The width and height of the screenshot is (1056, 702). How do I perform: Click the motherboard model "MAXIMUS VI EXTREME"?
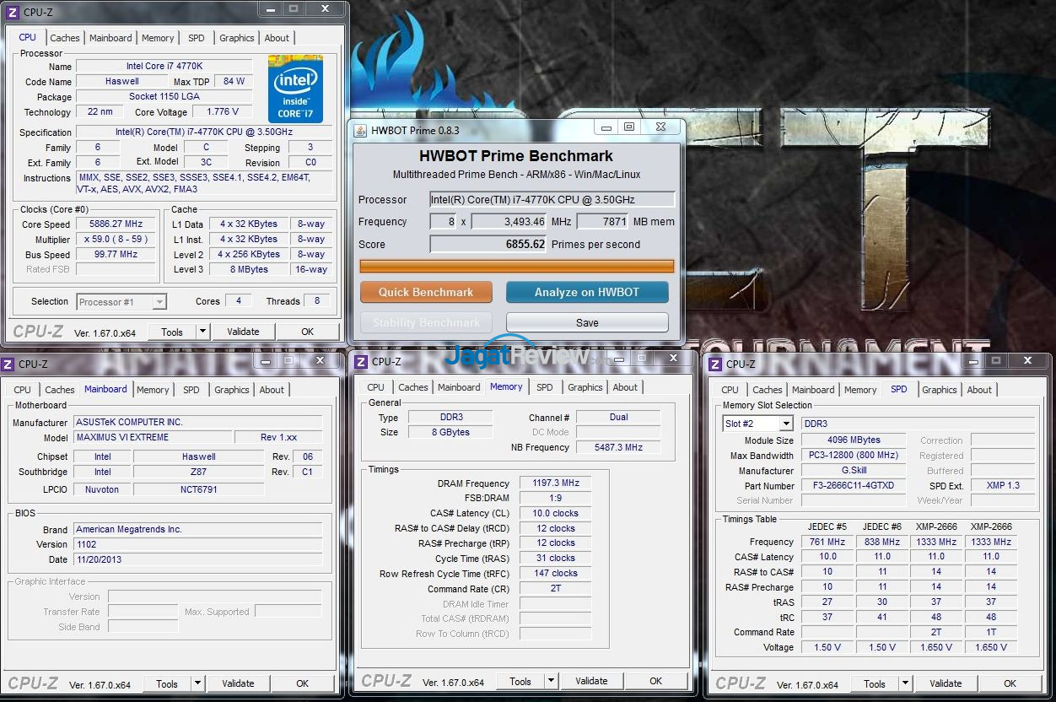(x=153, y=437)
